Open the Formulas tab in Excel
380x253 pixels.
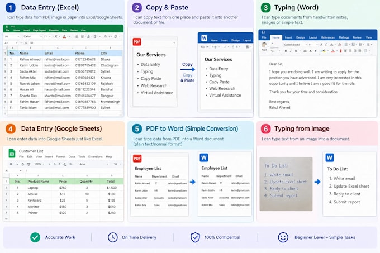(54, 30)
